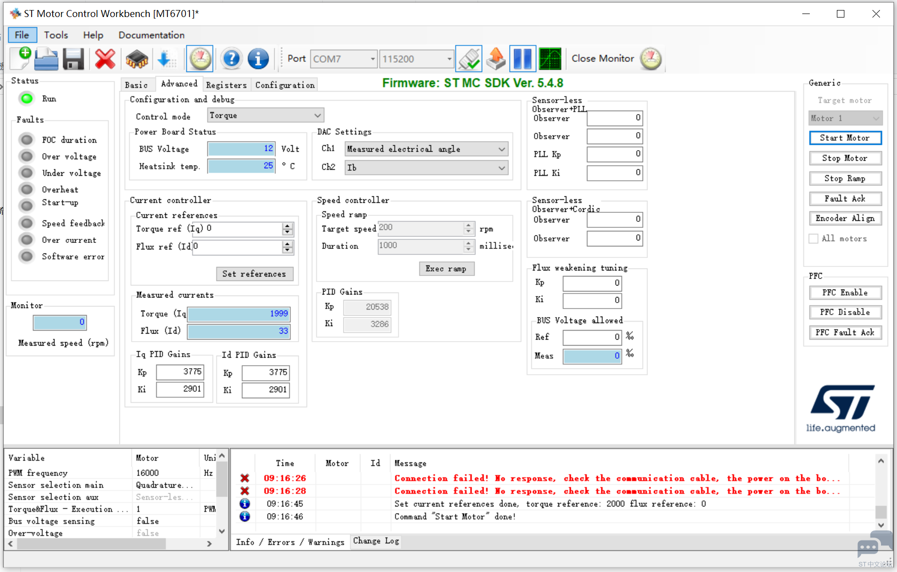The width and height of the screenshot is (897, 572).
Task: Open the File menu
Action: (x=22, y=35)
